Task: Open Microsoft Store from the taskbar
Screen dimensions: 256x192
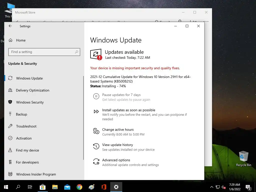Action: click(x=42, y=187)
